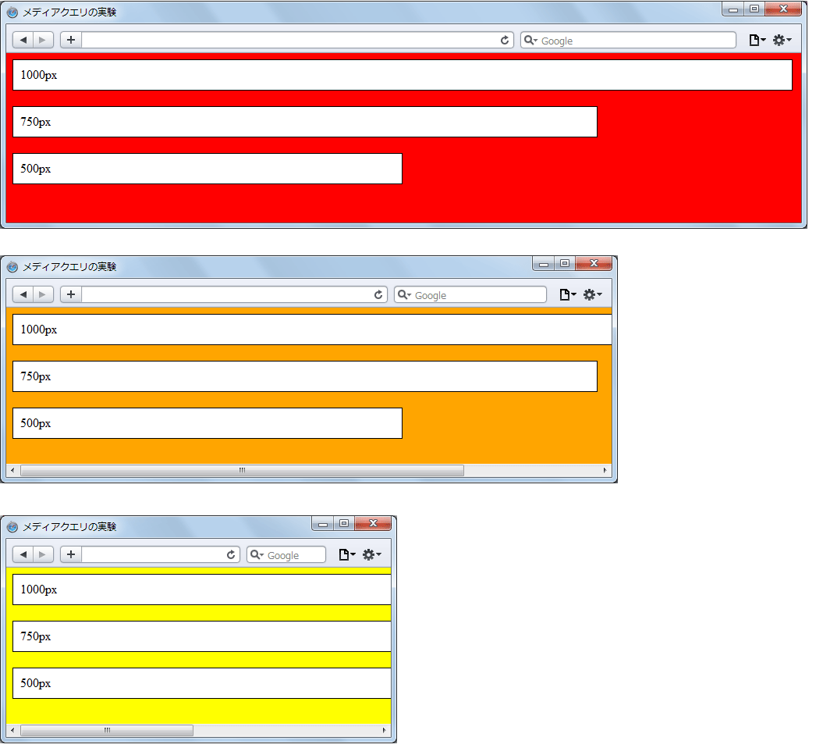Image resolution: width=823 pixels, height=748 pixels.
Task: Click add bookmark plus in orange window
Action: (x=71, y=294)
